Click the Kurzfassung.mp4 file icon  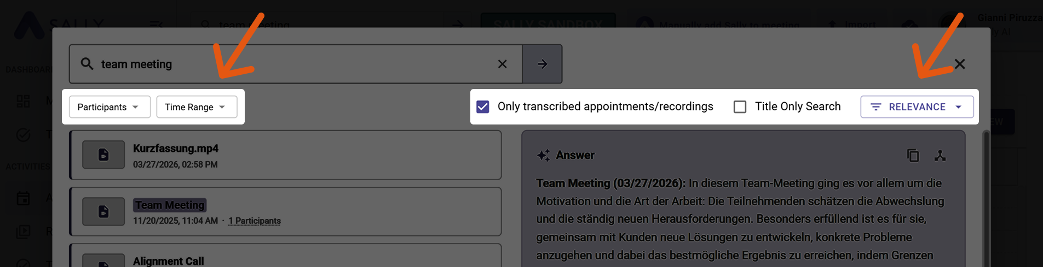103,155
